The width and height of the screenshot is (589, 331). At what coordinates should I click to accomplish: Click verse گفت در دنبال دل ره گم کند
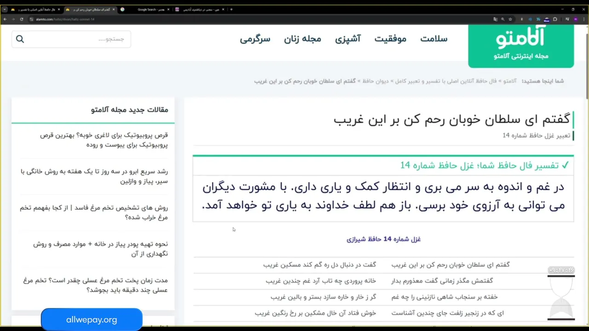320,265
